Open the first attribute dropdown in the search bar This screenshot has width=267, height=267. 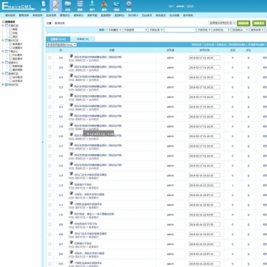click(114, 30)
